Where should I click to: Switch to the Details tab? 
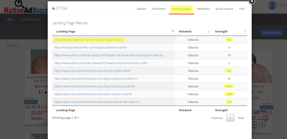pyautogui.click(x=142, y=9)
